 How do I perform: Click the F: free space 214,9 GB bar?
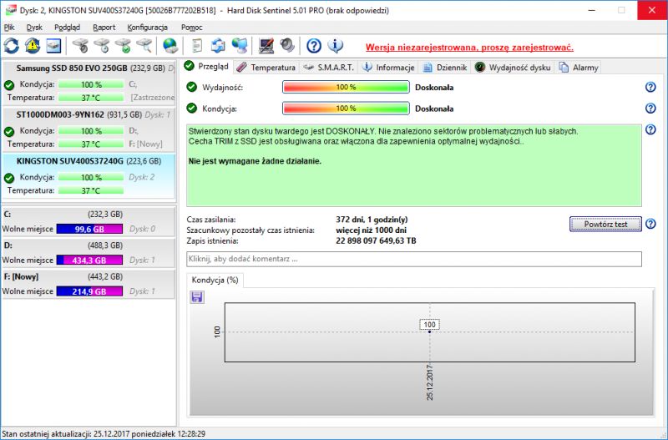pyautogui.click(x=89, y=291)
